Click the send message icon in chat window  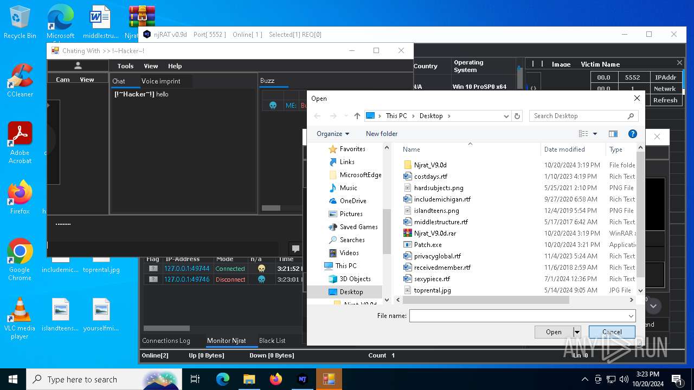point(295,249)
